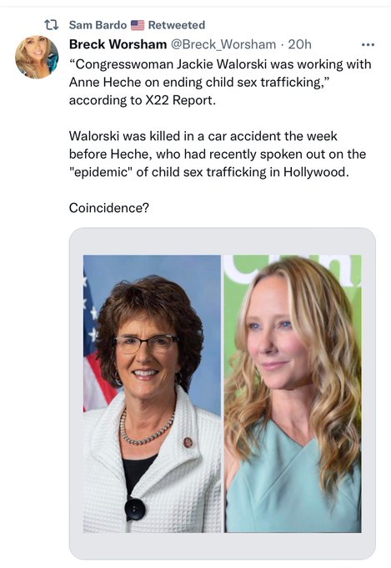Viewport: 391px width, 568px height.
Task: Open the tweet via the 20h timestamp
Action: 299,44
